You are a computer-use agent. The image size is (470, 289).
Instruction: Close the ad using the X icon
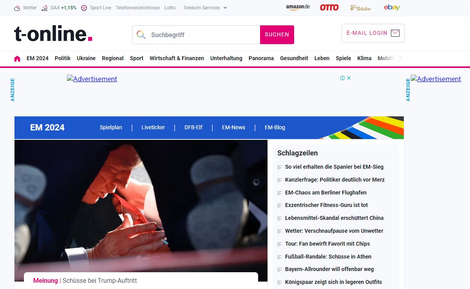pos(349,78)
